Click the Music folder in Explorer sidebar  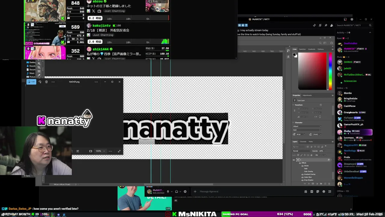(x=31, y=73)
